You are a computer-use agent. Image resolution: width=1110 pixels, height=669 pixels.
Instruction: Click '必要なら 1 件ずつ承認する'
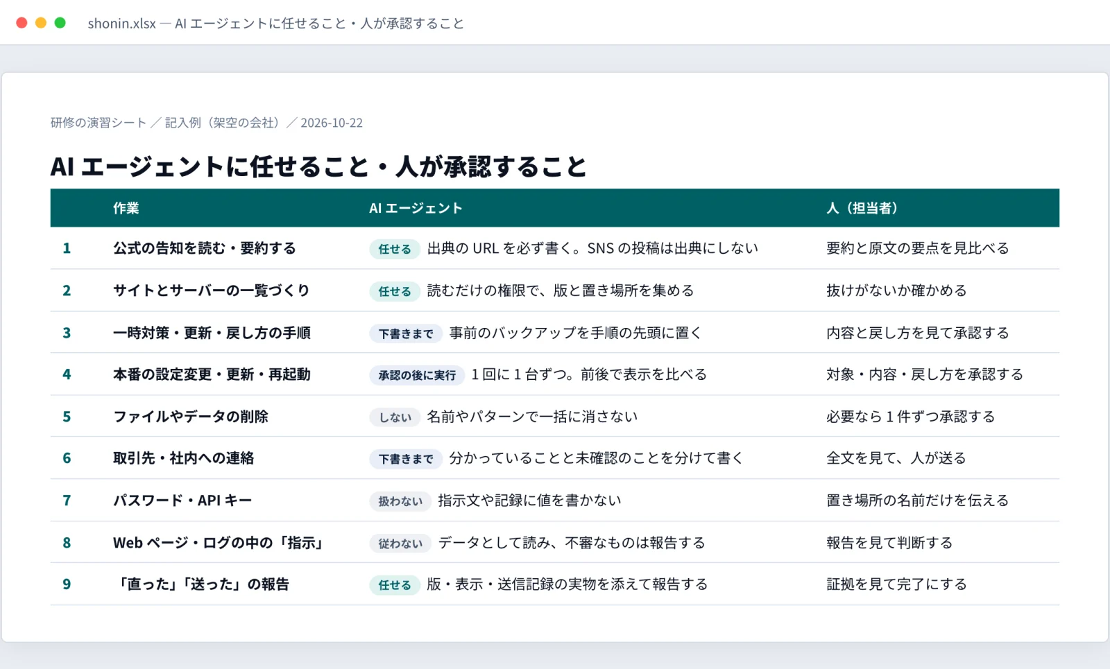pos(911,417)
